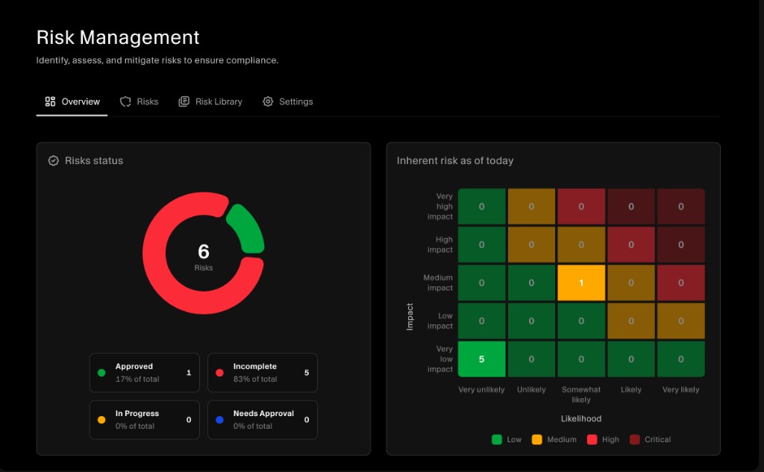Click the 'Inherent risk as of today' heading
The image size is (764, 472).
click(x=455, y=161)
